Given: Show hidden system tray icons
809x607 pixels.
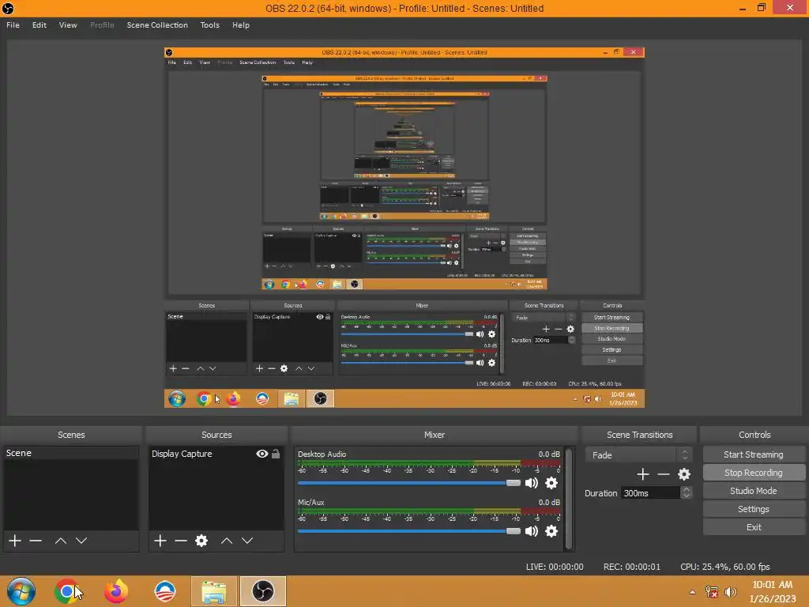Looking at the screenshot, I should point(692,592).
